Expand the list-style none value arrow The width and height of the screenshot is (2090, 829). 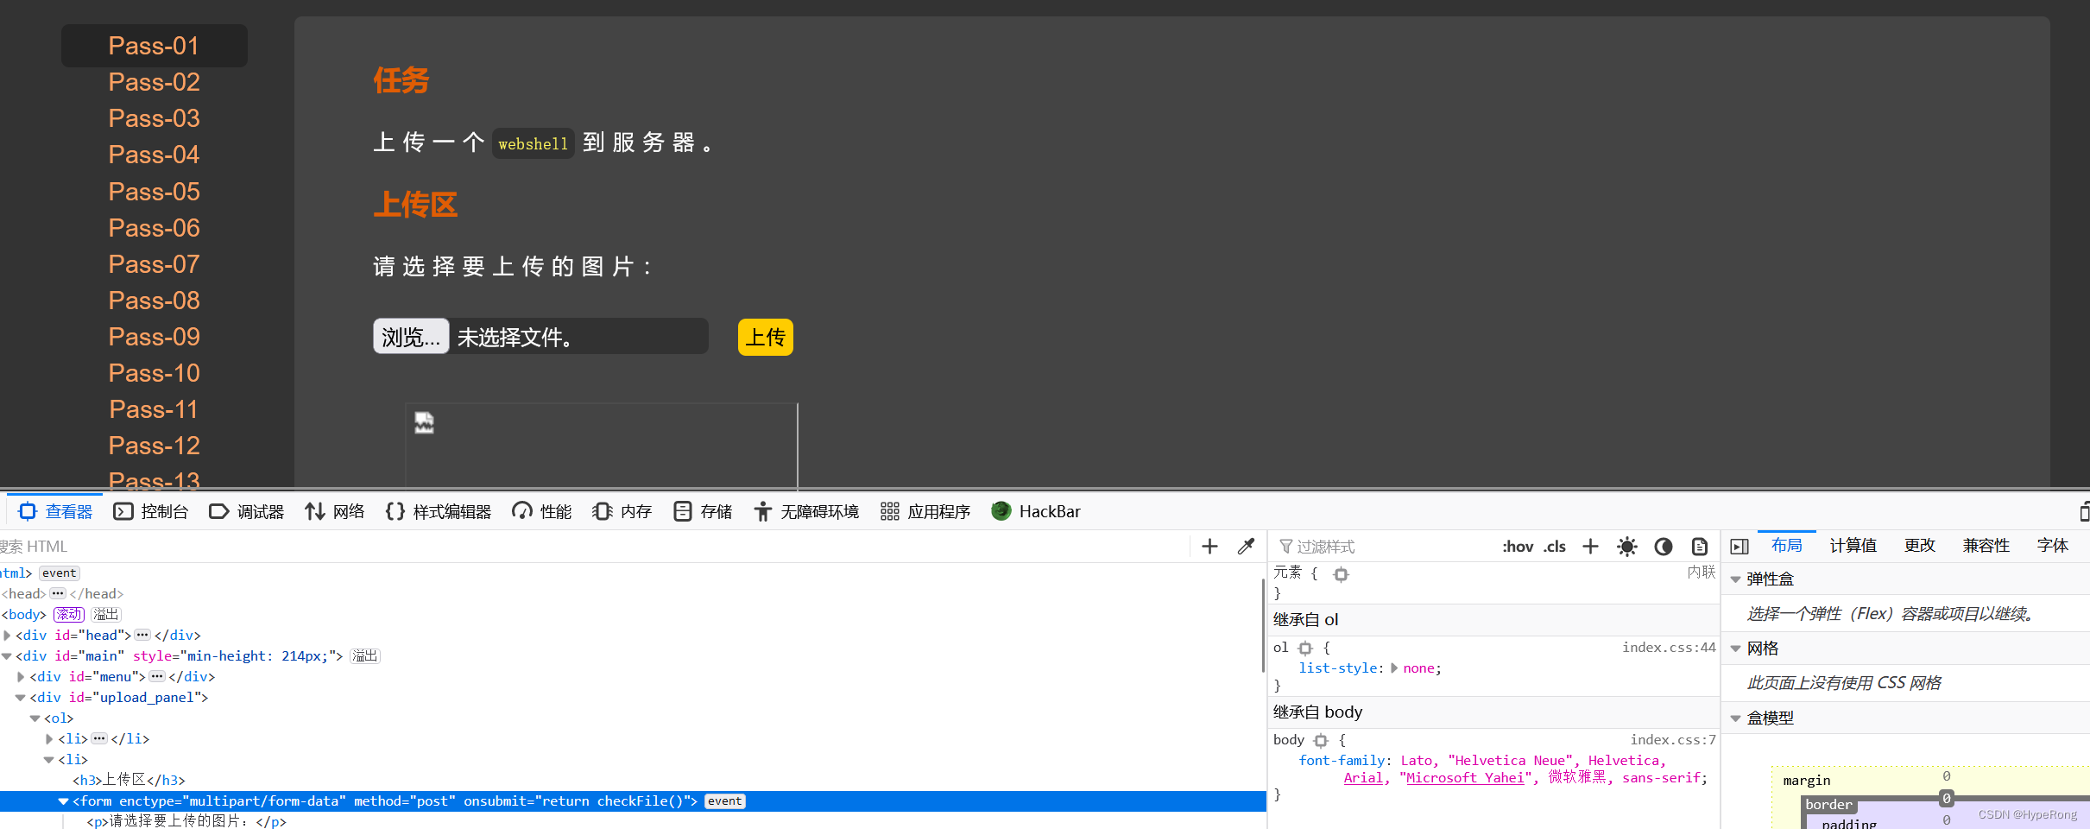[1394, 668]
